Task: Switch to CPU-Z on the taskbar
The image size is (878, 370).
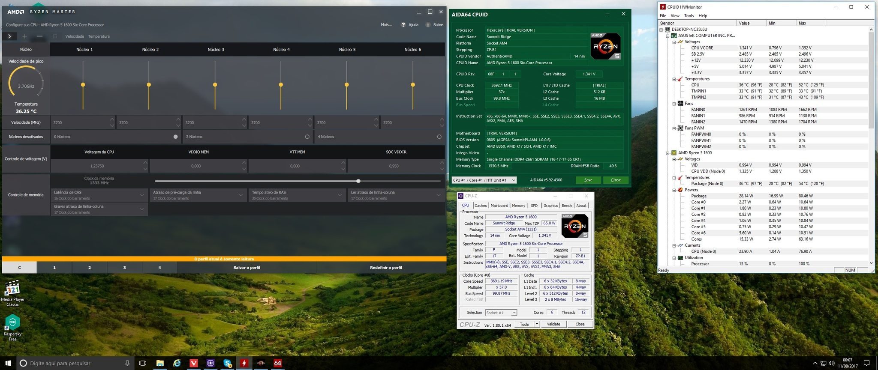Action: [x=210, y=363]
